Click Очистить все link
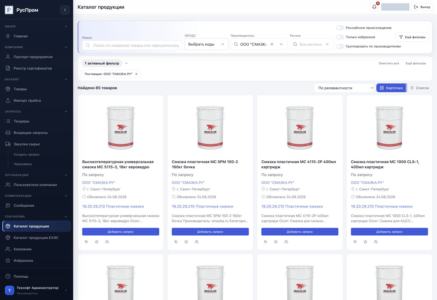The image size is (437, 300). (x=389, y=63)
